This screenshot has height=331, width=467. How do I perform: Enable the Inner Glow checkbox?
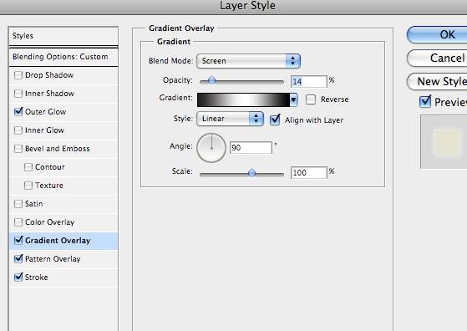pos(18,130)
